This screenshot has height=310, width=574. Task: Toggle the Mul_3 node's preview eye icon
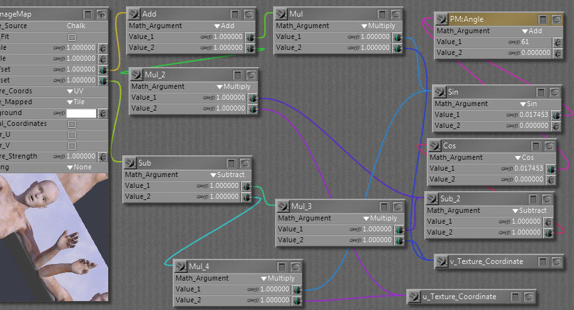pos(398,206)
